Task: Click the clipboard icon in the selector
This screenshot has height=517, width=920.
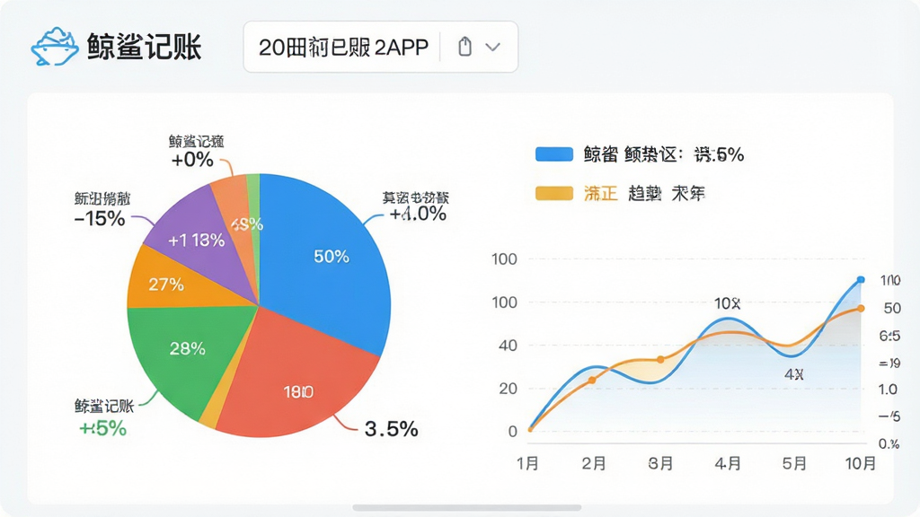Action: coord(464,47)
